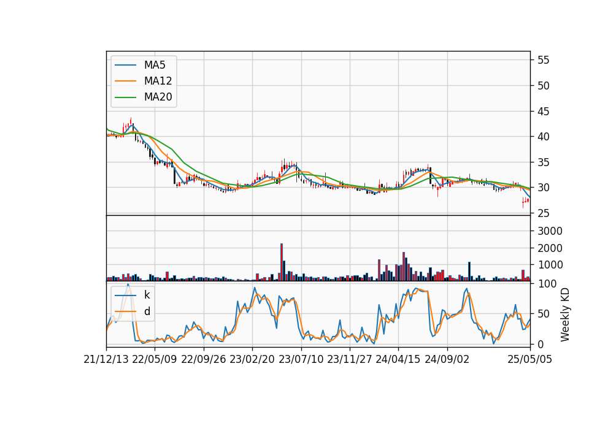
Task: Click the 25 price axis label
Action: point(543,213)
